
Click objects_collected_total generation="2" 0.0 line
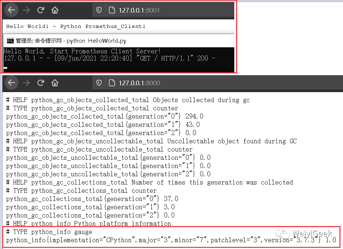click(x=101, y=133)
